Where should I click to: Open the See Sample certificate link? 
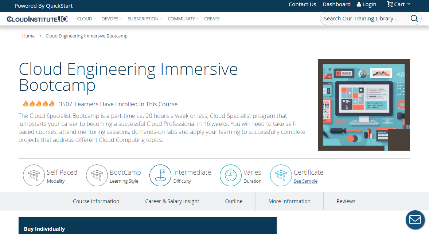pyautogui.click(x=305, y=181)
